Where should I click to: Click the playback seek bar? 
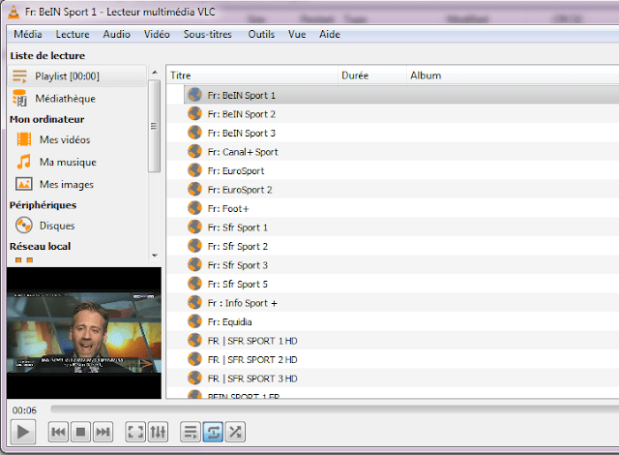tap(335, 409)
